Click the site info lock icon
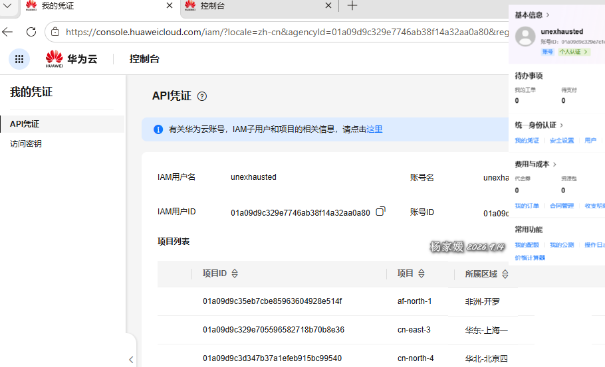The image size is (605, 367). 55,32
